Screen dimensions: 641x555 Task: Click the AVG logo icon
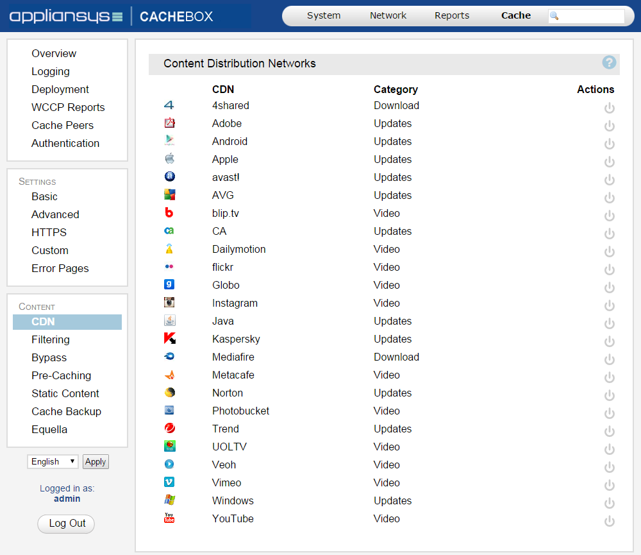[x=169, y=194]
